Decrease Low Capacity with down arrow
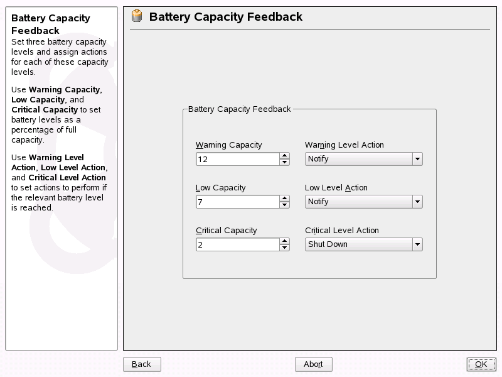Image resolution: width=502 pixels, height=377 pixels. (284, 205)
